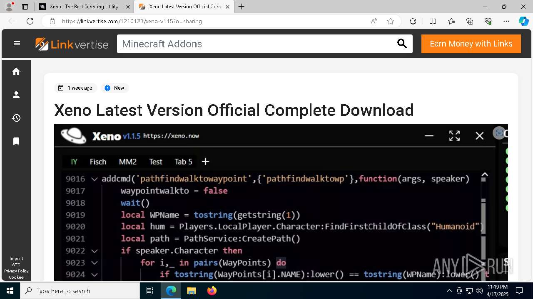This screenshot has width=533, height=299.
Task: Open Task View on taskbar
Action: click(150, 291)
